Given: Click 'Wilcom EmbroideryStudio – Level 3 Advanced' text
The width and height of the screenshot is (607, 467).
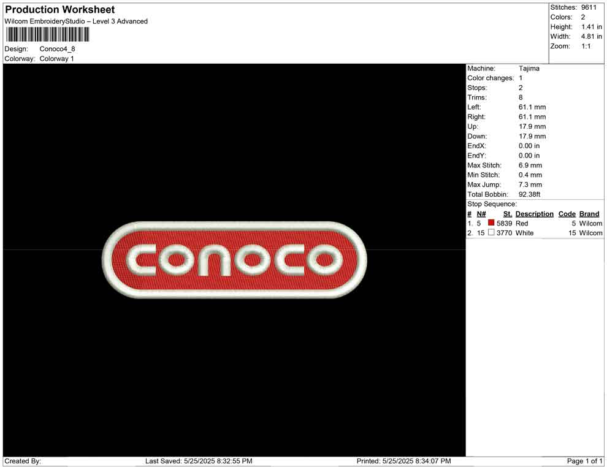Looking at the screenshot, I should click(76, 21).
